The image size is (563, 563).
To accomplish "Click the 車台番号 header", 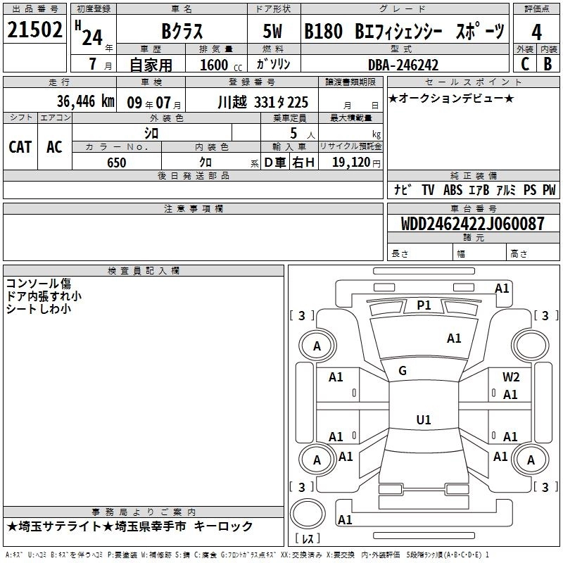I will click(x=474, y=208).
